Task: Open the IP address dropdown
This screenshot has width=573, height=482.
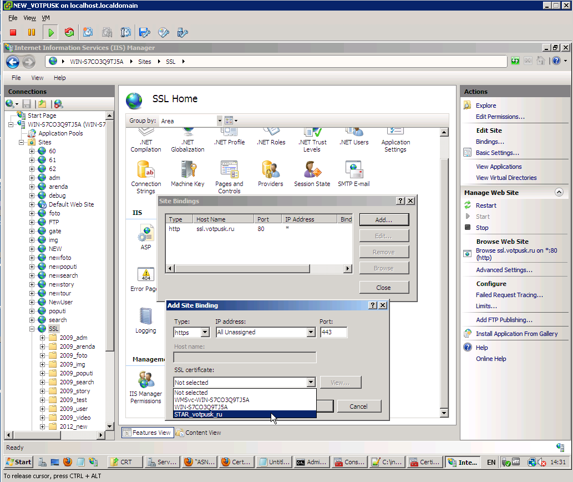Action: pyautogui.click(x=311, y=332)
